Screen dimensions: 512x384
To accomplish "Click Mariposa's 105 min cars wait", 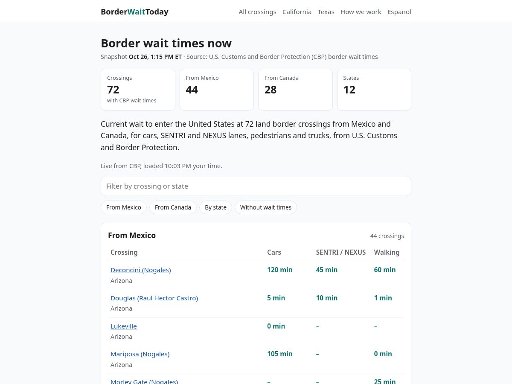I will click(280, 354).
